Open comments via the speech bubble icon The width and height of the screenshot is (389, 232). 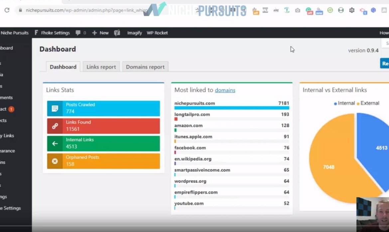click(78, 33)
